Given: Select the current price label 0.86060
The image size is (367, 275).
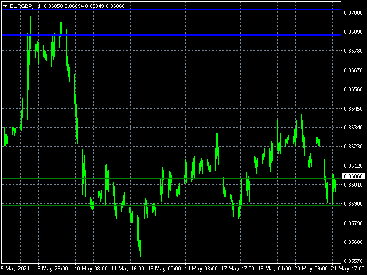Looking at the screenshot, I should pyautogui.click(x=353, y=176).
